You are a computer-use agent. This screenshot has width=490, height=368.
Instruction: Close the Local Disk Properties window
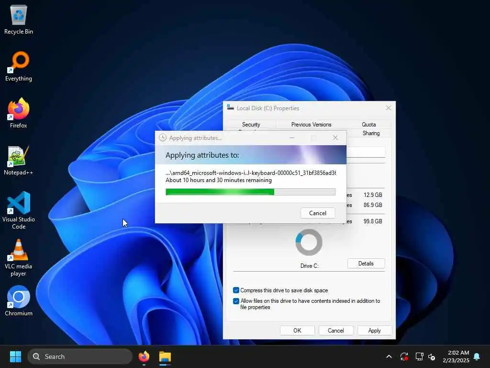(389, 108)
